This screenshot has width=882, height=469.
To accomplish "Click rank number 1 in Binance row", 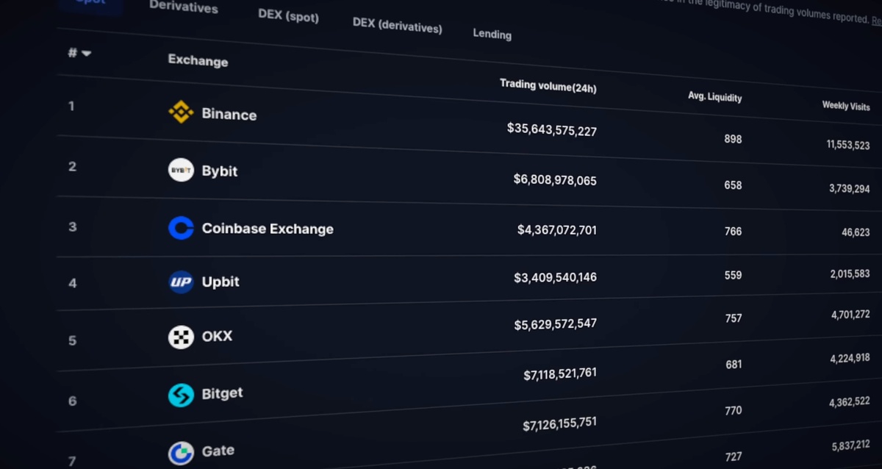I will pos(71,106).
